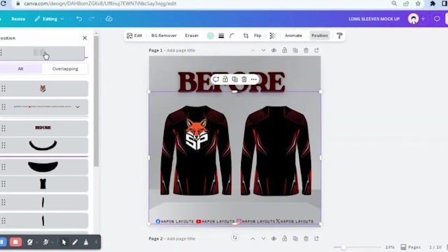Click the address bar URL
Image resolution: width=448 pixels, height=252 pixels.
coord(100,3)
